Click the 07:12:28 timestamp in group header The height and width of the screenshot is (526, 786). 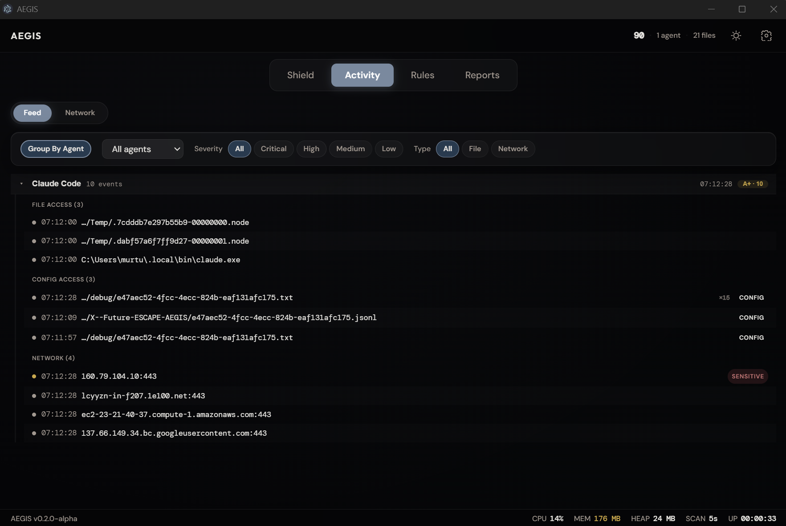point(716,184)
